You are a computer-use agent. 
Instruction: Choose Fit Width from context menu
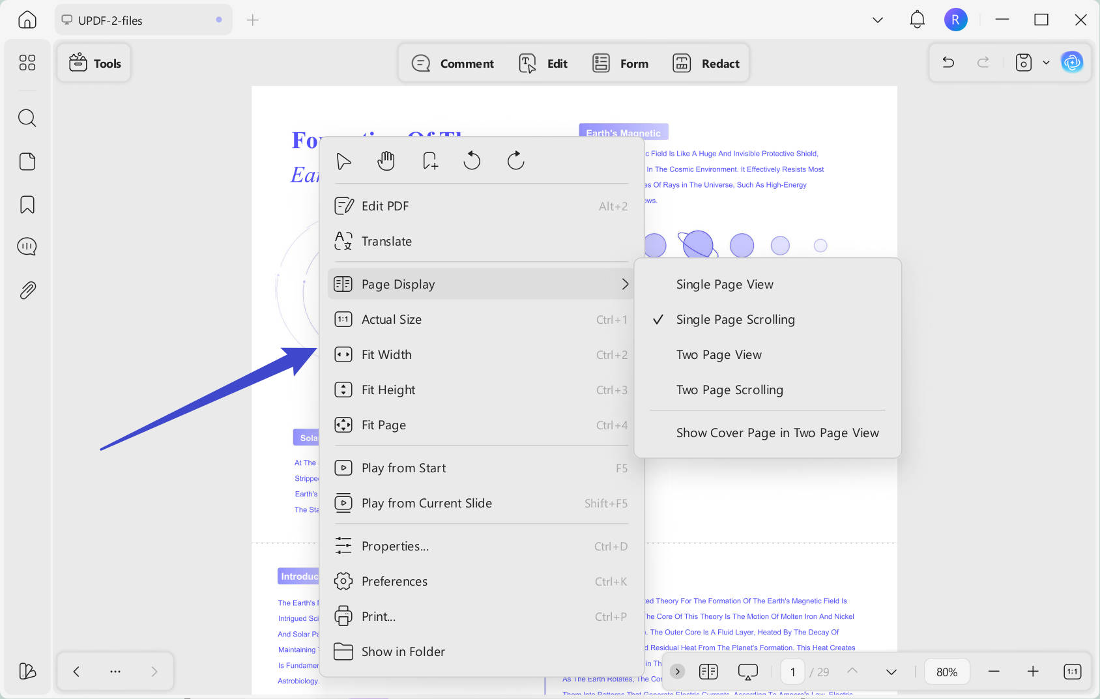481,354
